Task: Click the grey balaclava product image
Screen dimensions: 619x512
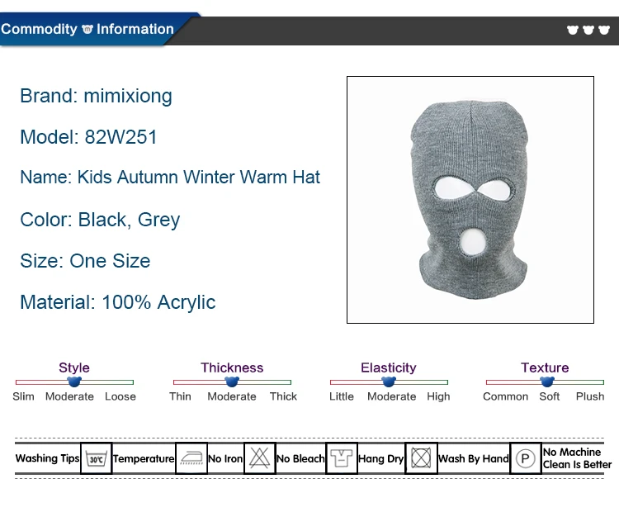Action: pyautogui.click(x=470, y=200)
